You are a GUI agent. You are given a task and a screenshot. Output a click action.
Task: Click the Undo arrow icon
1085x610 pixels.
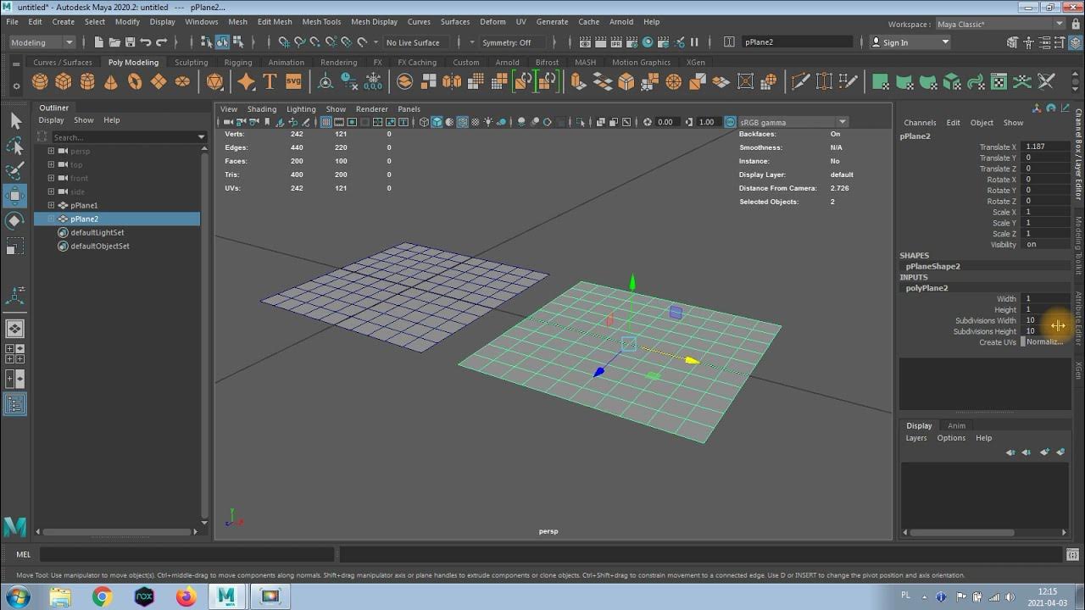[x=146, y=42]
